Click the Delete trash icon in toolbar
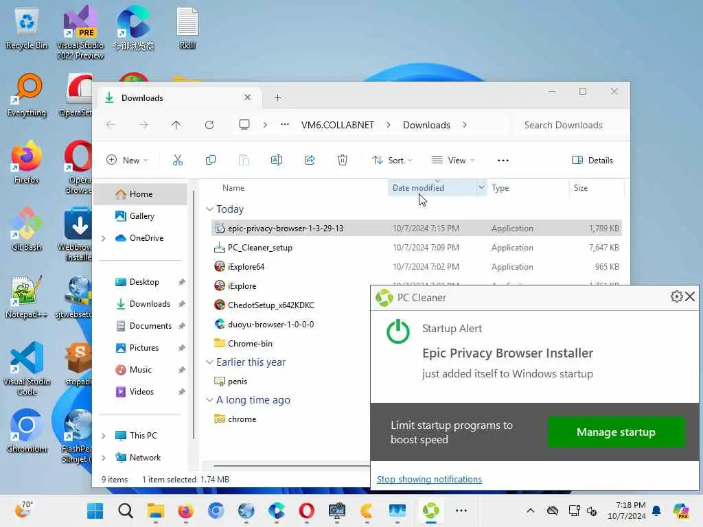Viewport: 703px width, 527px height. [x=343, y=160]
